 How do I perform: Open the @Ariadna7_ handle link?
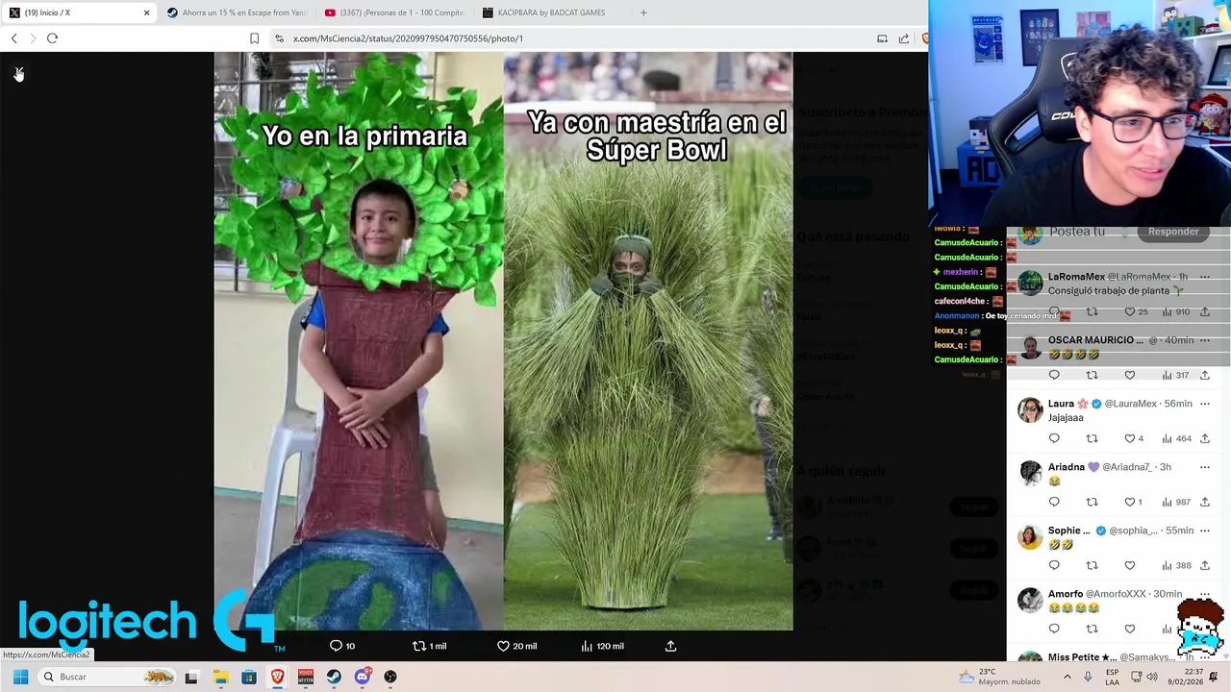tap(1126, 467)
